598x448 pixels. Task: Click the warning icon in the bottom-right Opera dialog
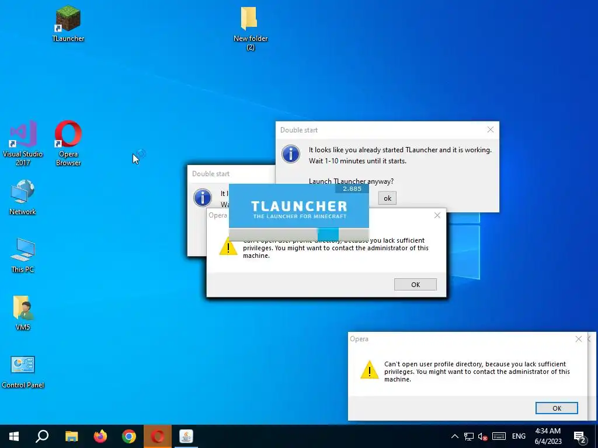pyautogui.click(x=369, y=369)
